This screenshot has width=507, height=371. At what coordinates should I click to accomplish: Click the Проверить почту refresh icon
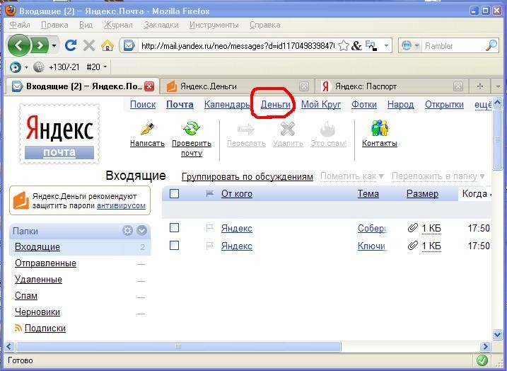pos(192,129)
